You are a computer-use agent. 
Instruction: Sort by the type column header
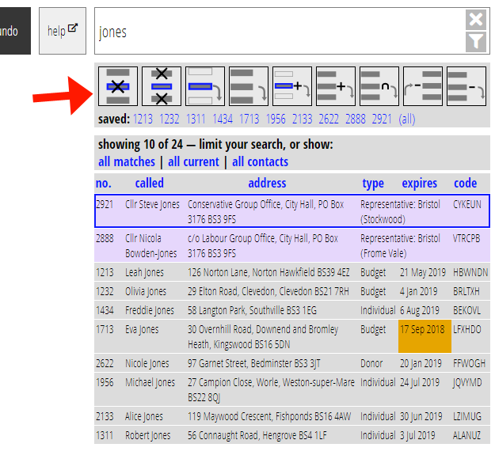tap(373, 184)
